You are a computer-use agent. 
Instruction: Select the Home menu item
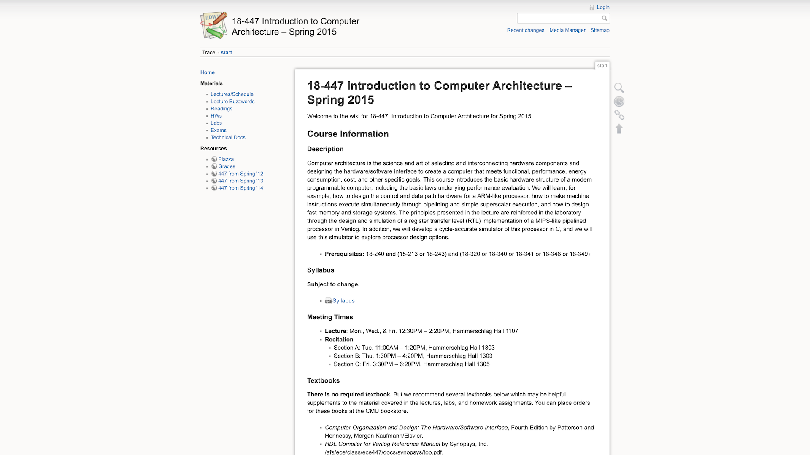(x=207, y=72)
